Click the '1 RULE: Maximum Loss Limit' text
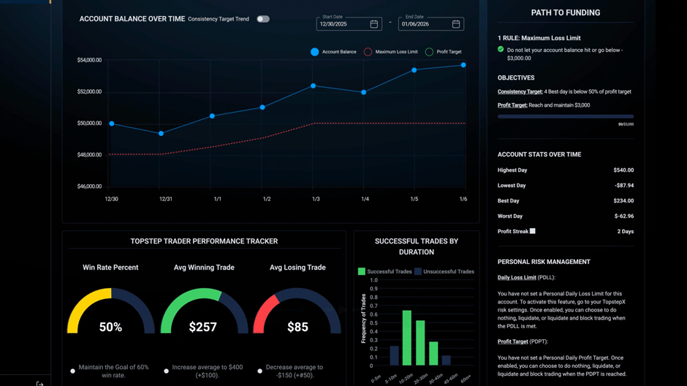The image size is (687, 386). pos(539,38)
